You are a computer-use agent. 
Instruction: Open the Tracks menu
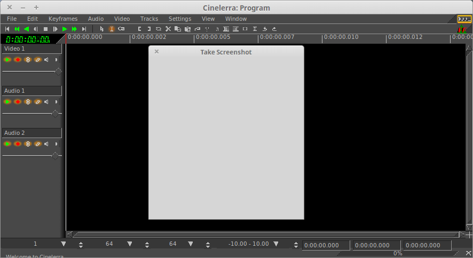[x=149, y=19]
